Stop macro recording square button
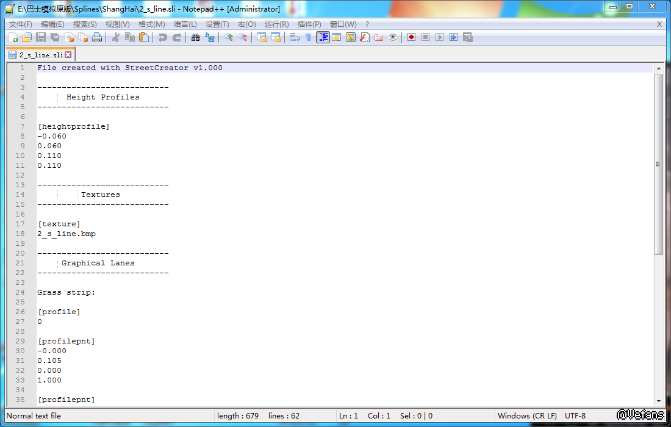The image size is (671, 427). [x=425, y=37]
